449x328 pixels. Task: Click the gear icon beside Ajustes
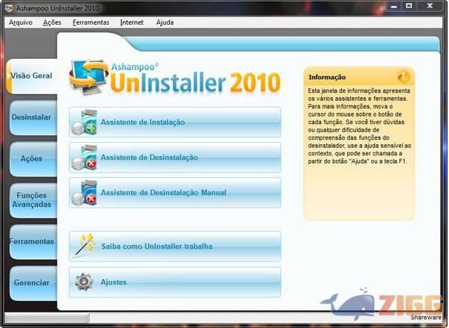pos(84,282)
